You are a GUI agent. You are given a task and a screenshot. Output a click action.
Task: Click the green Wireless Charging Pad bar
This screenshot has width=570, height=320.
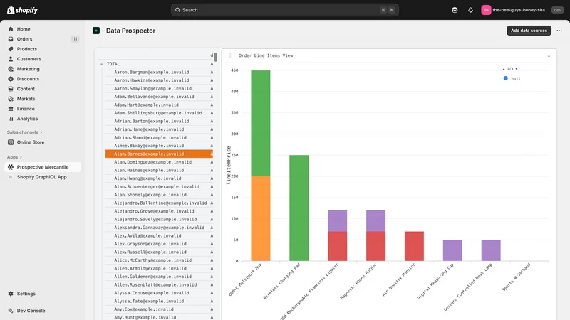299,208
